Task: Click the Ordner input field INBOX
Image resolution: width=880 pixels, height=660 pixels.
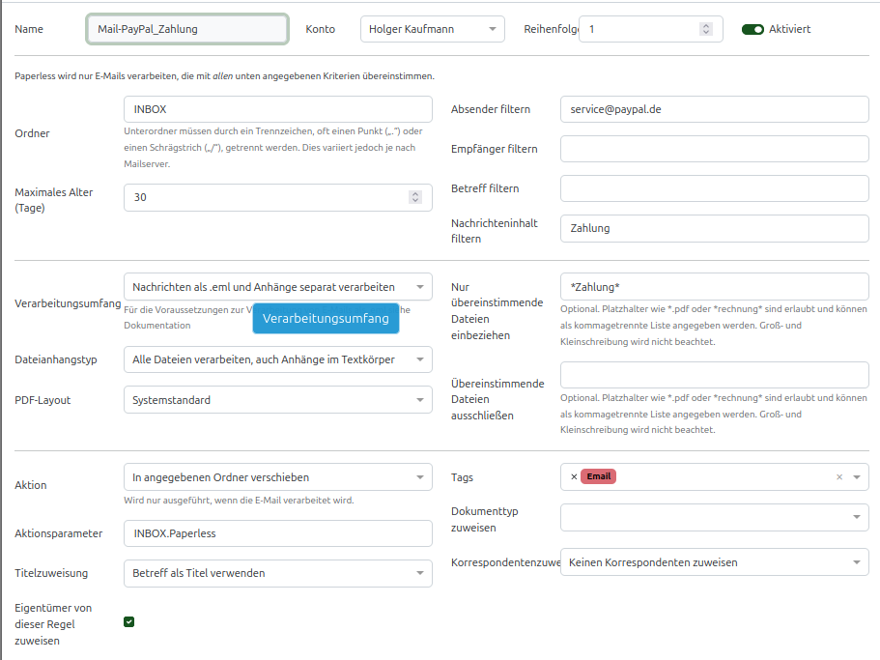Action: pyautogui.click(x=278, y=109)
